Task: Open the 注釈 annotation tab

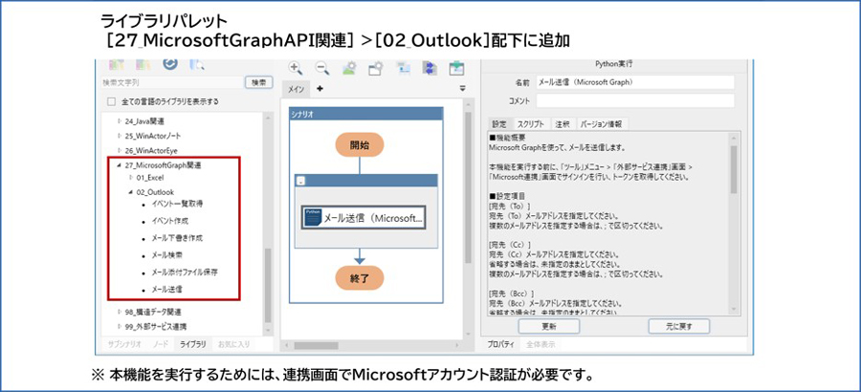Action: [x=562, y=124]
